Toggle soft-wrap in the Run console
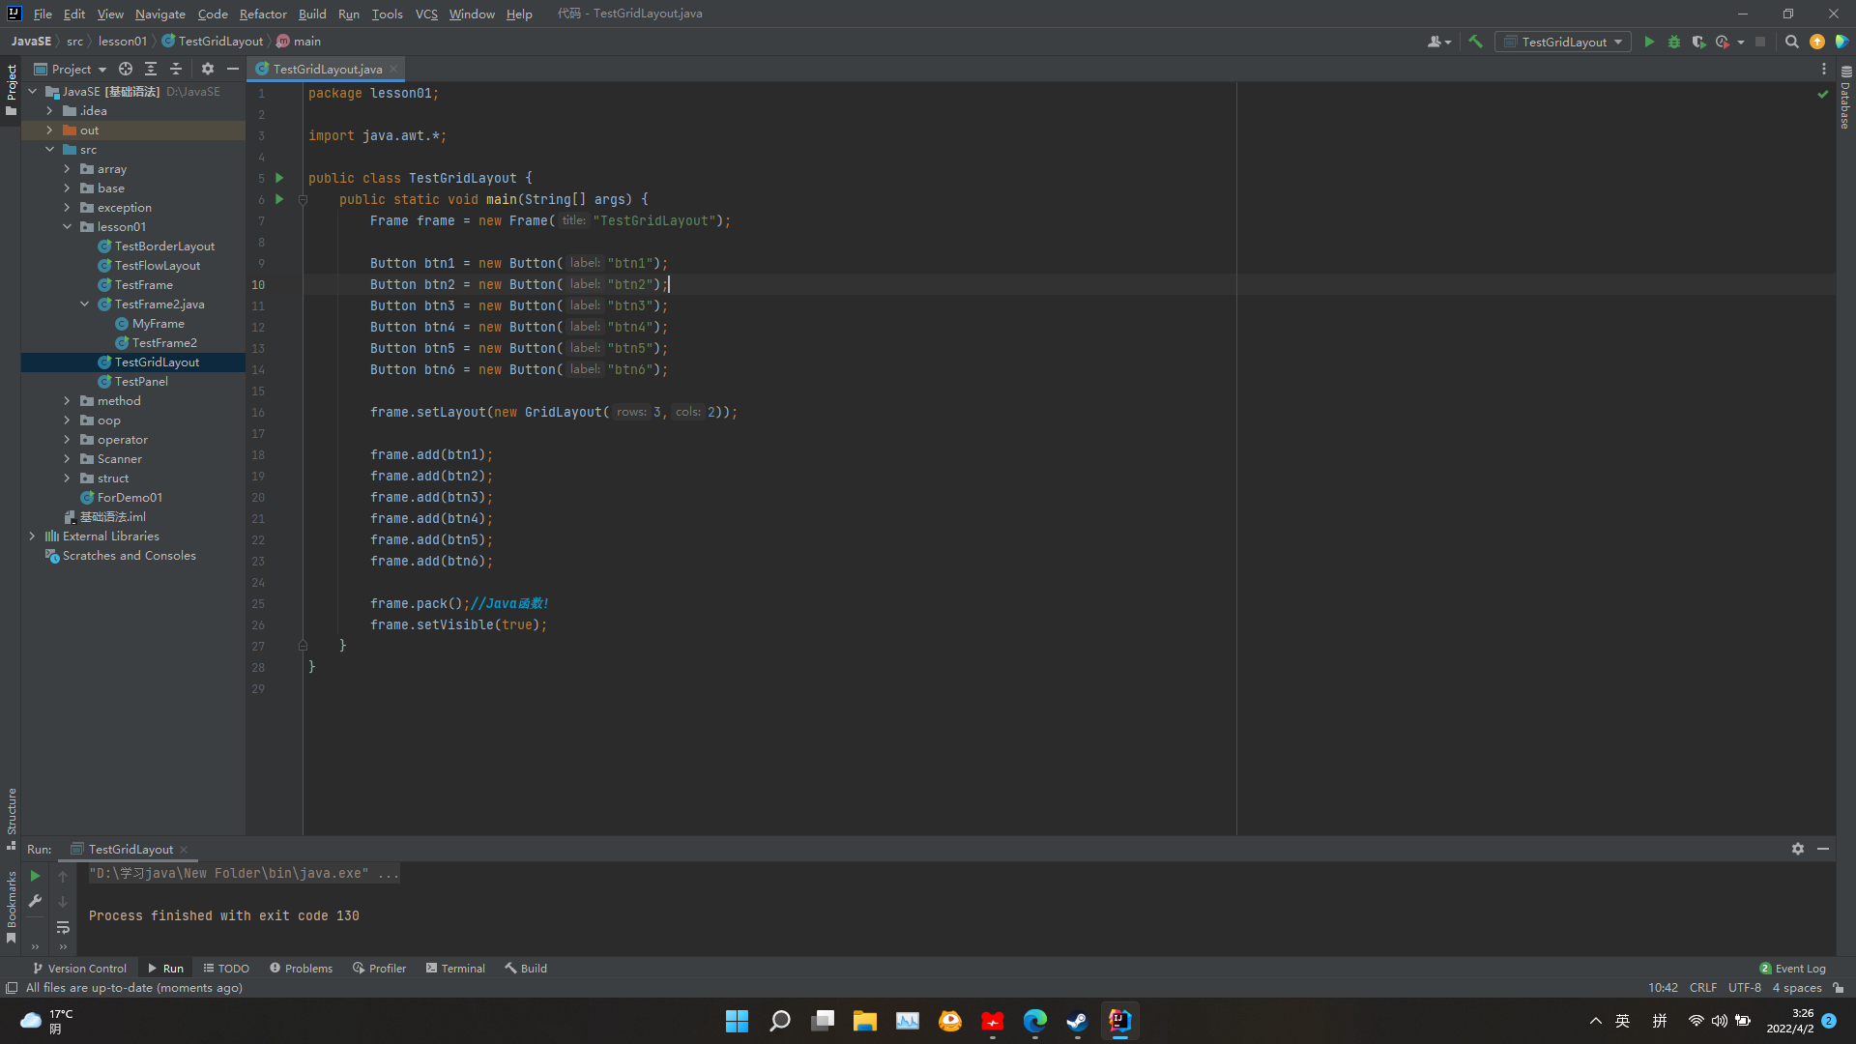Screen dimensions: 1856x1044 click(63, 927)
